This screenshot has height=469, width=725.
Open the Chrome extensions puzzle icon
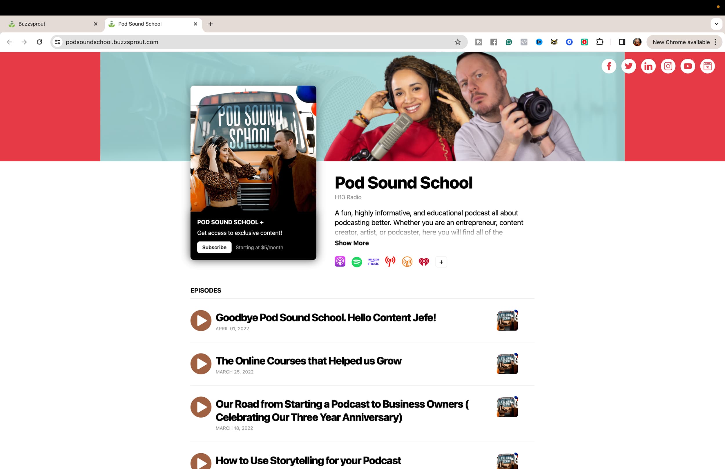[600, 42]
